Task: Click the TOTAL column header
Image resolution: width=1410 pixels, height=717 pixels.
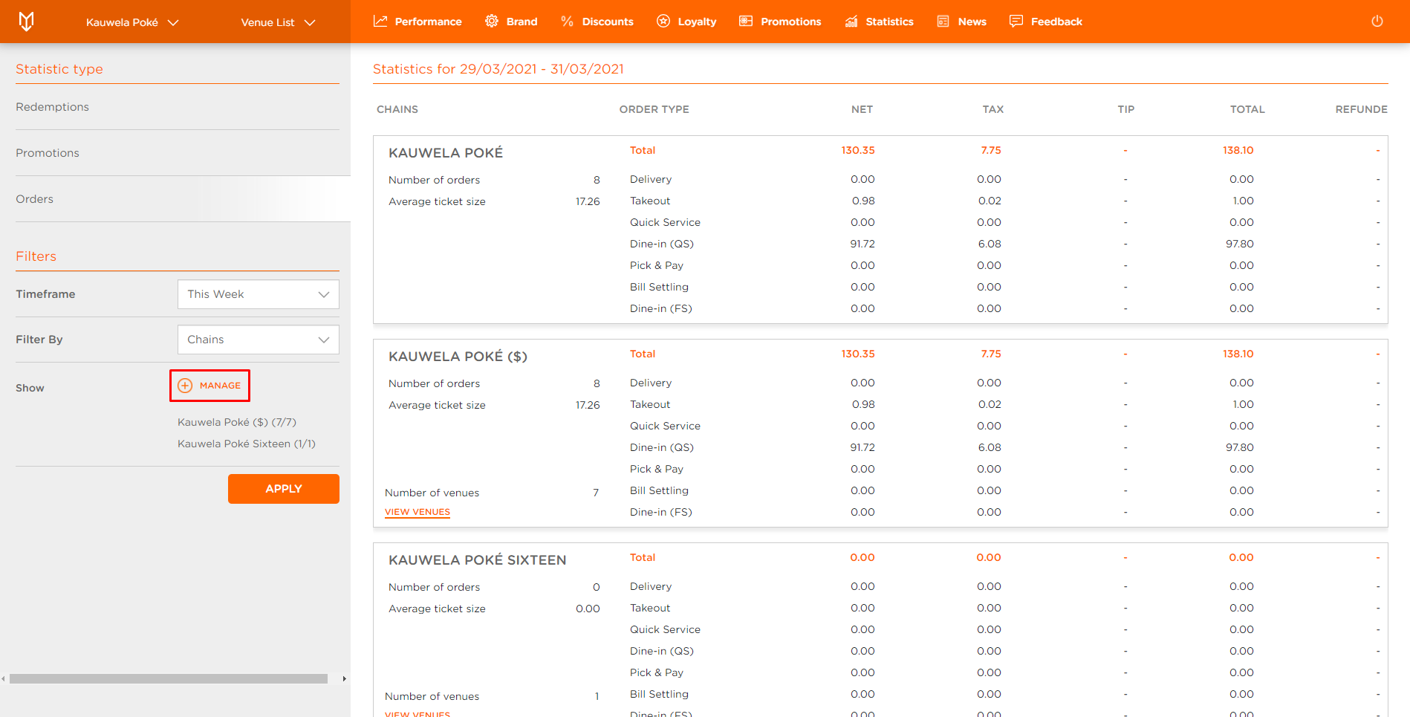Action: [1247, 109]
